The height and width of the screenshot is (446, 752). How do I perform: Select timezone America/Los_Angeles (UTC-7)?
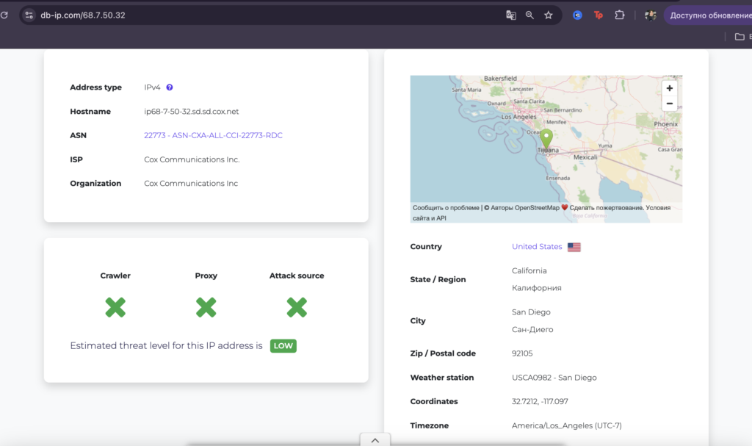tap(567, 425)
